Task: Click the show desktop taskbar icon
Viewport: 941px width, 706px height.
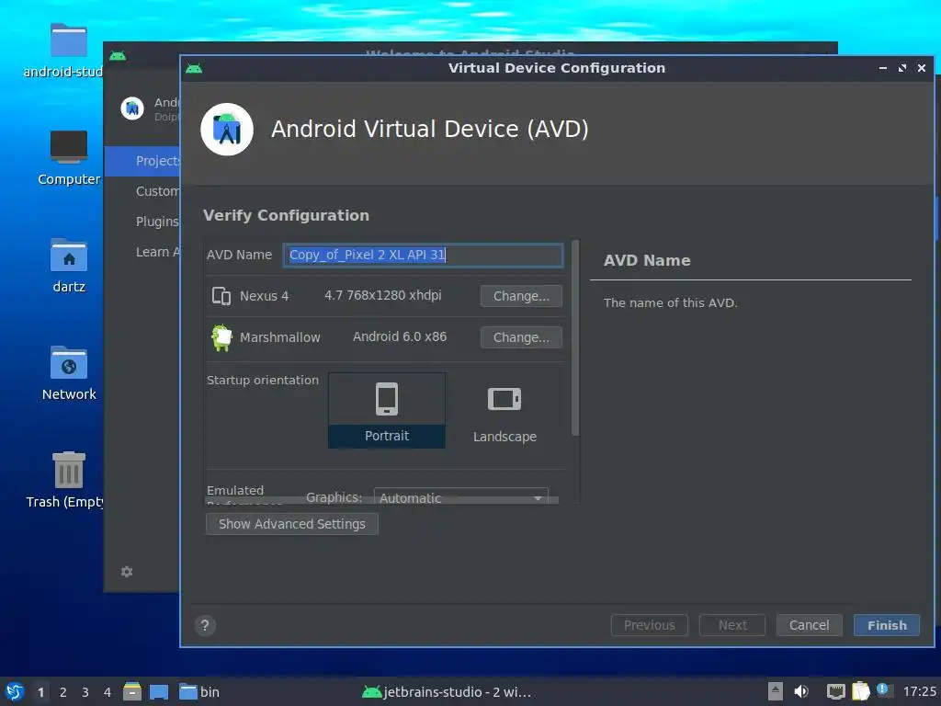Action: pos(158,691)
